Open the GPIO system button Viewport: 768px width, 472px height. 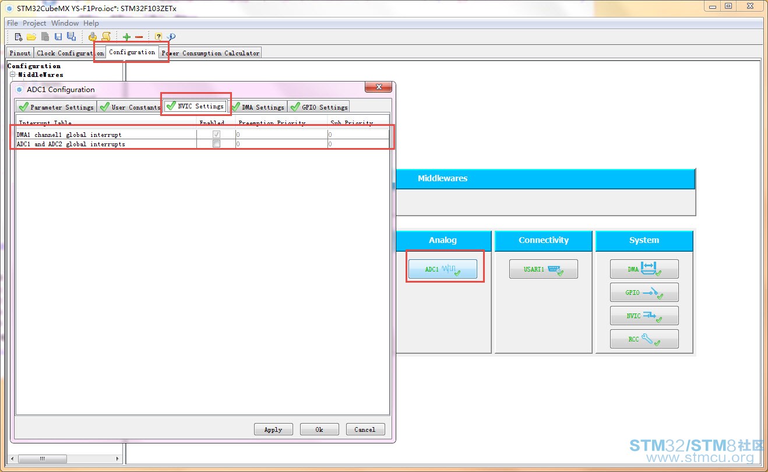click(x=644, y=293)
